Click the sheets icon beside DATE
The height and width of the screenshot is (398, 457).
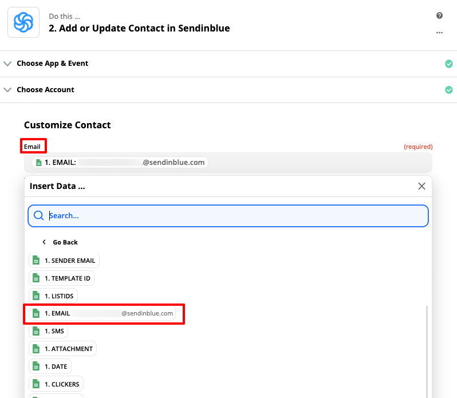[x=36, y=367]
